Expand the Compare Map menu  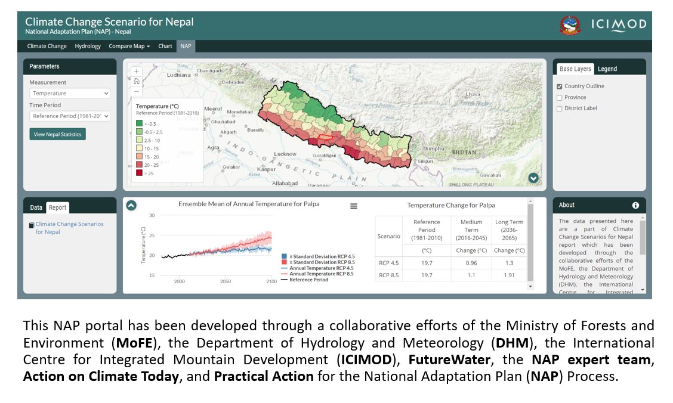(x=129, y=46)
